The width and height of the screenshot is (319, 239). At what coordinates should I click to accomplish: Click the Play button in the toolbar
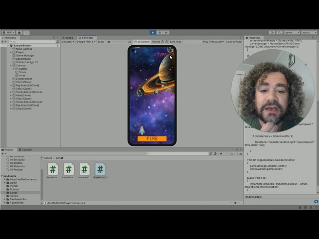153,32
